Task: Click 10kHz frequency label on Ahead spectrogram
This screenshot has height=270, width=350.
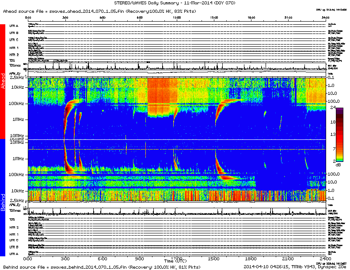Action: [18, 87]
